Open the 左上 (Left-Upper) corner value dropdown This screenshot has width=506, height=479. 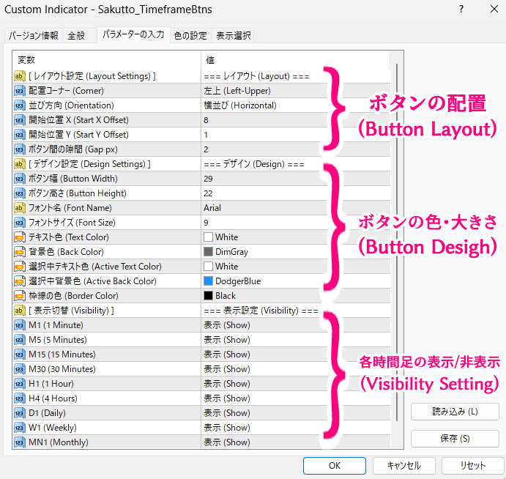(x=237, y=91)
